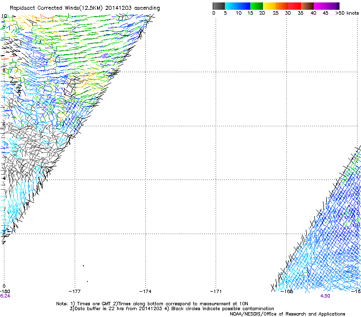Click the green 15-20 knots color band
The image size is (361, 317).
(257, 6)
